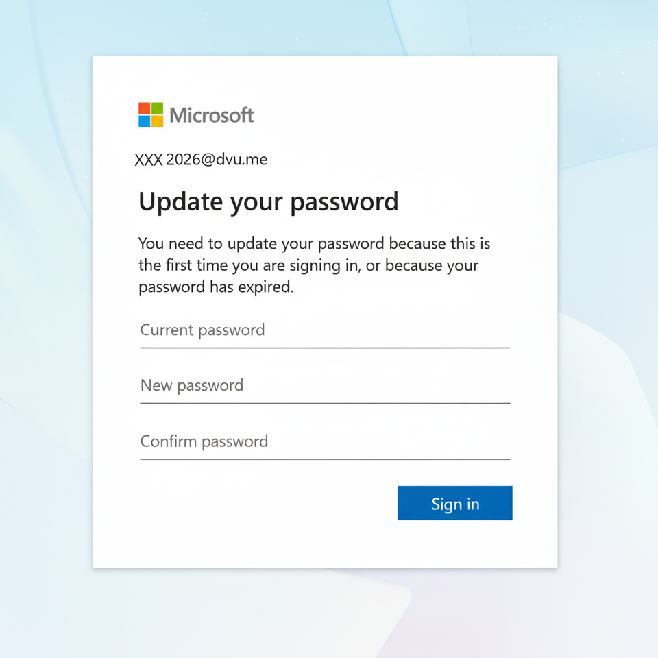658x658 pixels.
Task: Click the red square of the Microsoft logo
Action: tap(145, 108)
